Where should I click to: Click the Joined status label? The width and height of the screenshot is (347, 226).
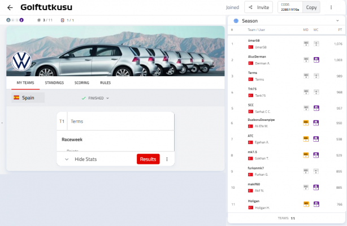(232, 7)
